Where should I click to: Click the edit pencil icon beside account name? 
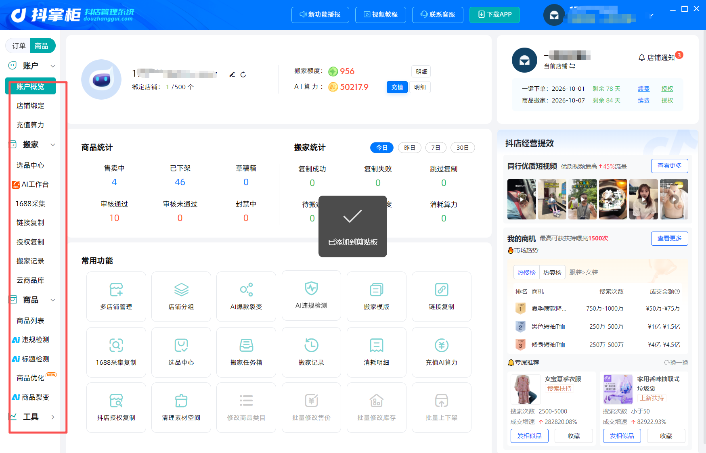coord(232,75)
